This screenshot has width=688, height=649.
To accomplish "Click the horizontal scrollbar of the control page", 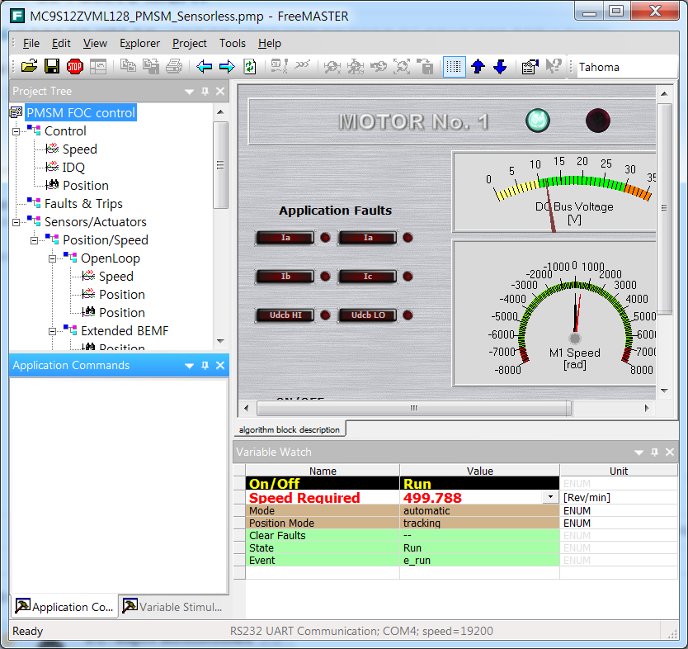I will (x=412, y=409).
